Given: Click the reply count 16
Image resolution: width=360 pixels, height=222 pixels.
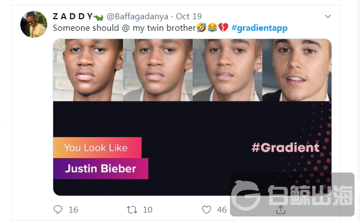Looking at the screenshot, I should 73,209.
